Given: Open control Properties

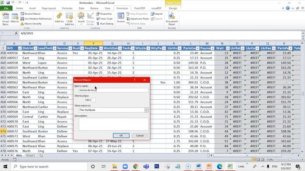Looking at the screenshot, I should click(x=104, y=14).
